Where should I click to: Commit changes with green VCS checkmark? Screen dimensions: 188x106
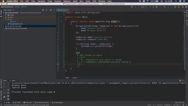pyautogui.click(x=172, y=7)
